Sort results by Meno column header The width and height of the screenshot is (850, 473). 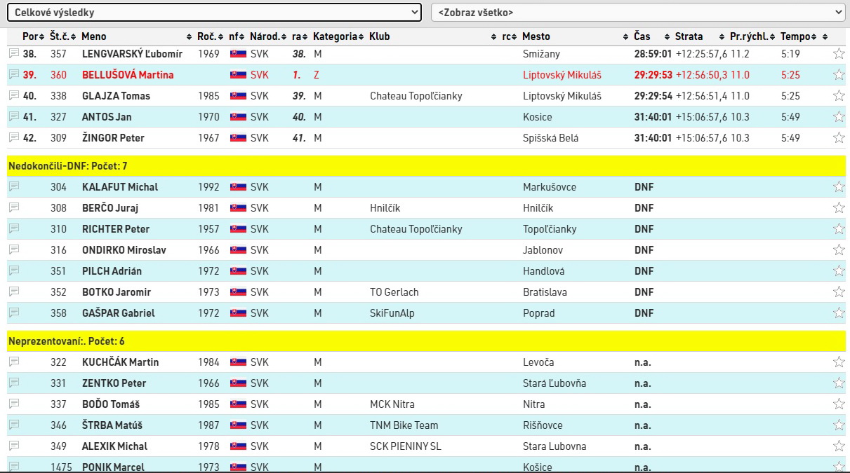(94, 36)
